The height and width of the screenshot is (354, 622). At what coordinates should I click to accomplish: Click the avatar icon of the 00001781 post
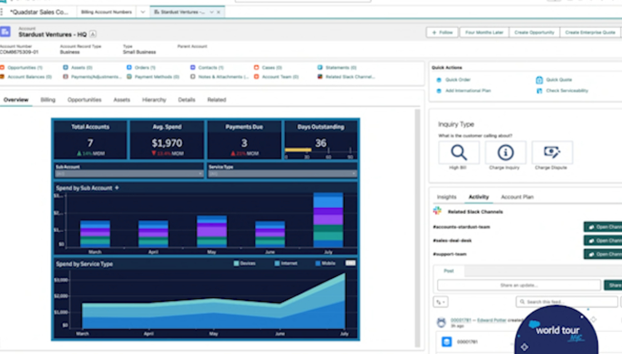point(441,322)
